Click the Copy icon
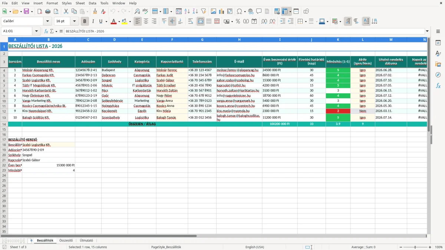Screen dimensions: 445x250 tap(74, 11)
